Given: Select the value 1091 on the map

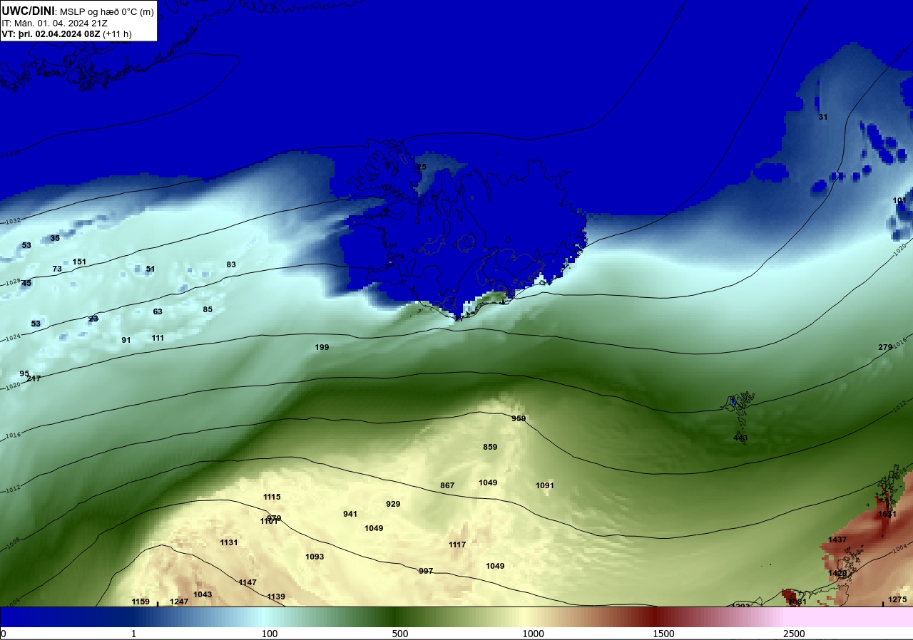Looking at the screenshot, I should (545, 485).
